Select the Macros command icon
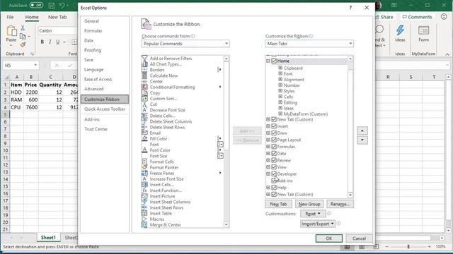This screenshot has height=254, width=453. click(x=144, y=219)
